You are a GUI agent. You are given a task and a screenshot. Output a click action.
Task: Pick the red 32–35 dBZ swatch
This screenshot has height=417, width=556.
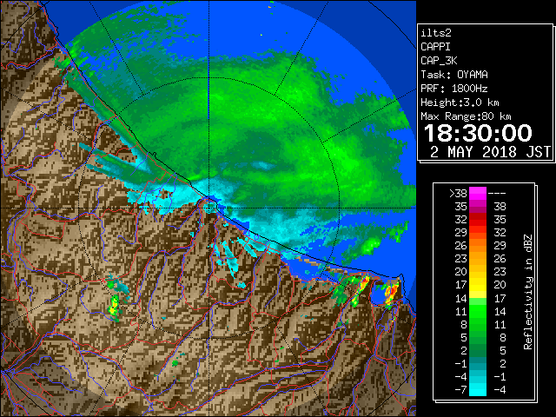click(x=478, y=220)
